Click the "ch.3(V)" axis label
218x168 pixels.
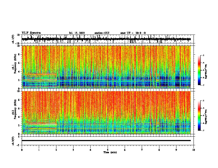(x=13, y=141)
